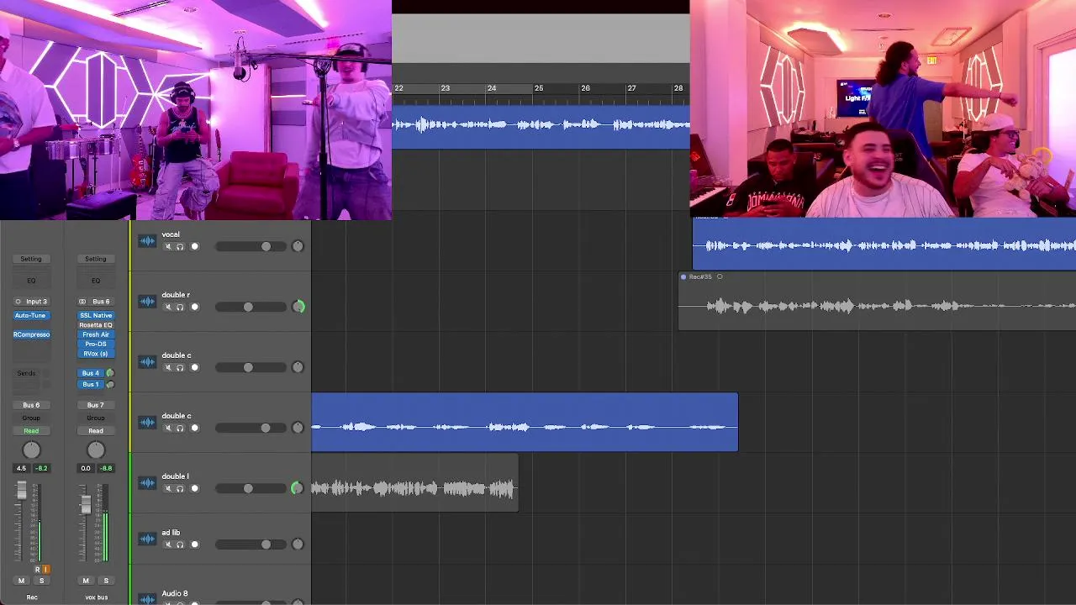Viewport: 1076px width, 605px height.
Task: Toggle the M mute button on Rec channel
Action: coord(21,581)
